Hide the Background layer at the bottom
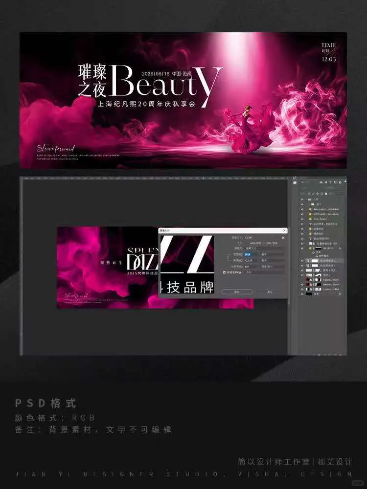Image resolution: width=367 pixels, height=489 pixels. (x=302, y=294)
